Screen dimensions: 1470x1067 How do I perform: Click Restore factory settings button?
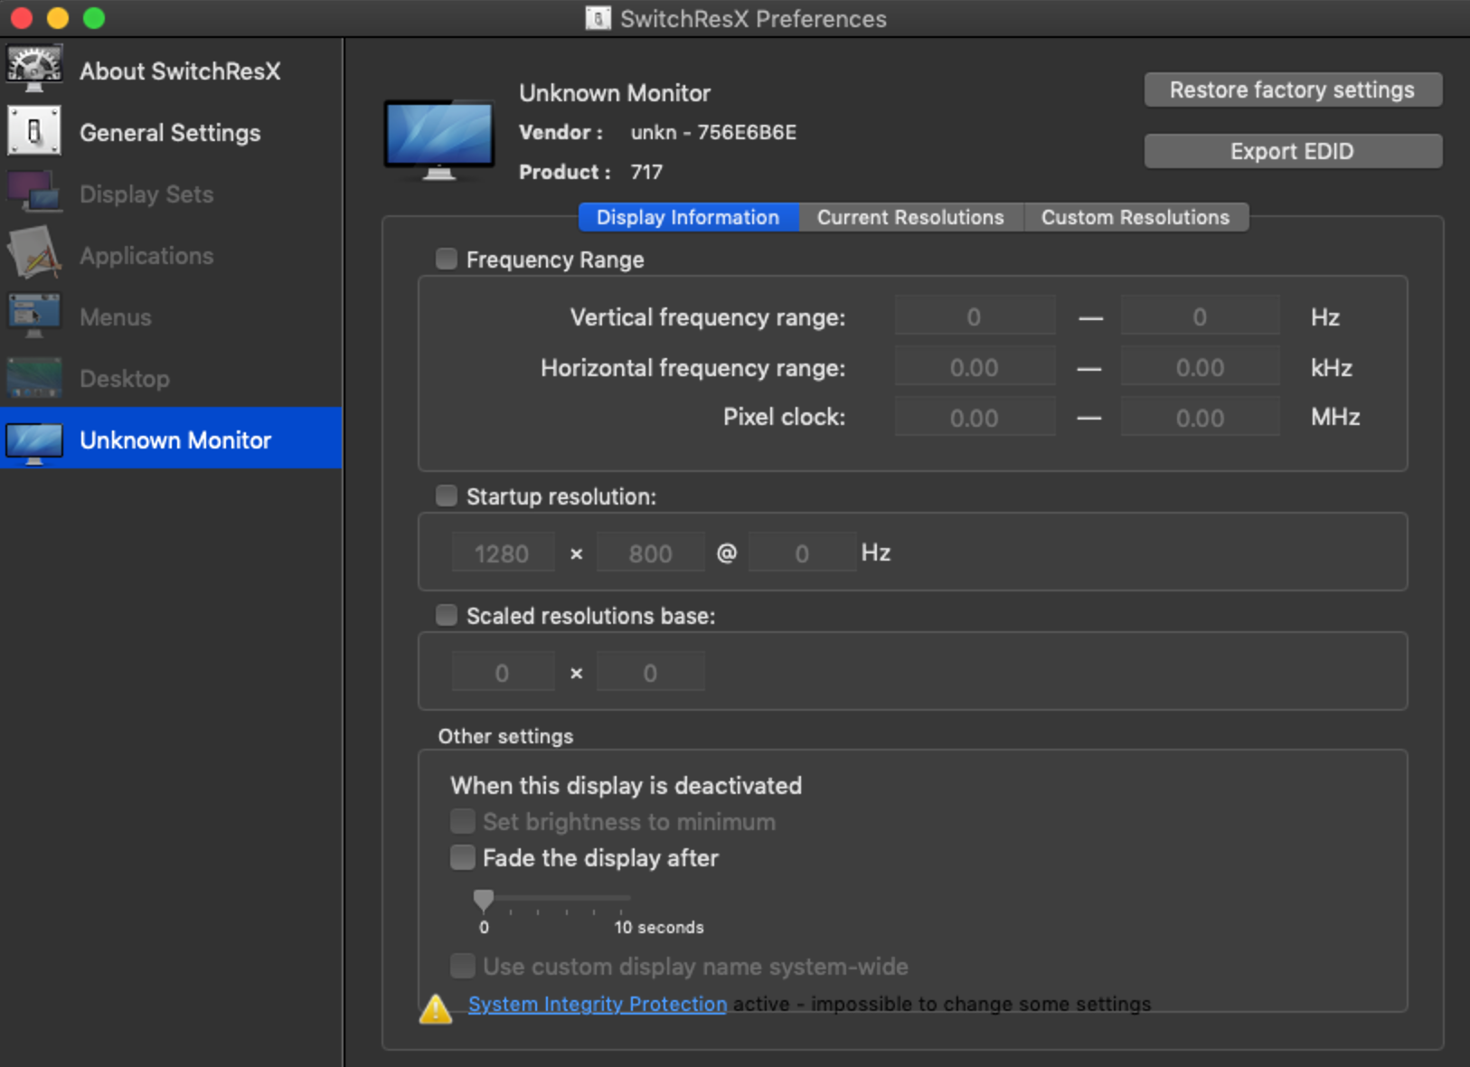pos(1293,90)
